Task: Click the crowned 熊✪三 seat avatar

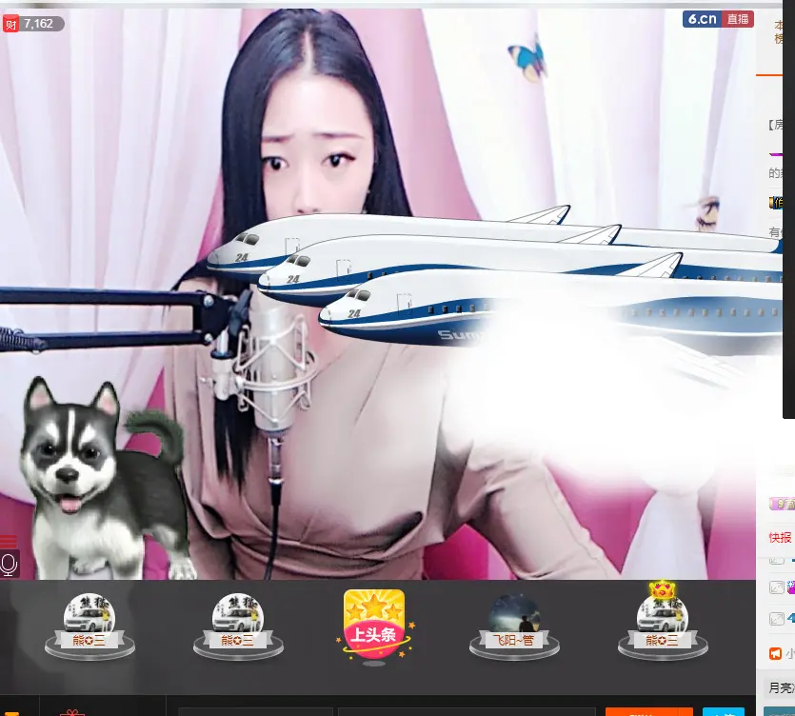Action: 663,621
